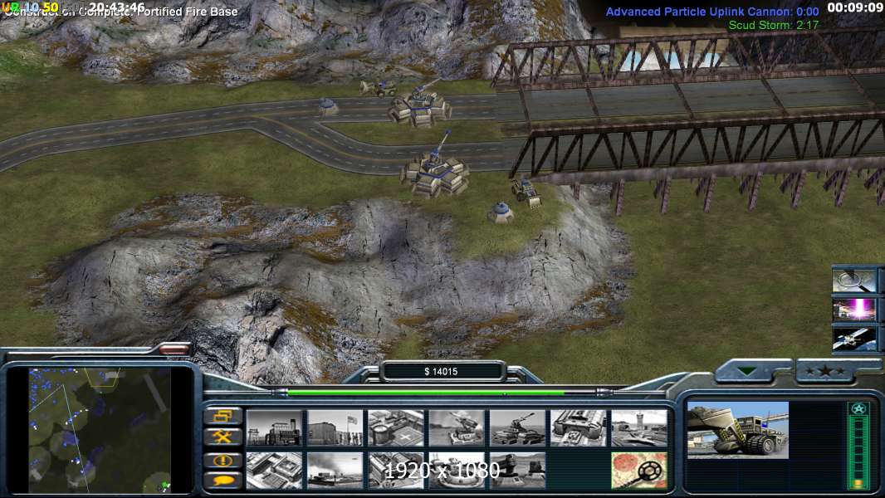Build the Cold Fusion Reactor power plant
Screen dimensions: 885x498
coord(274,427)
